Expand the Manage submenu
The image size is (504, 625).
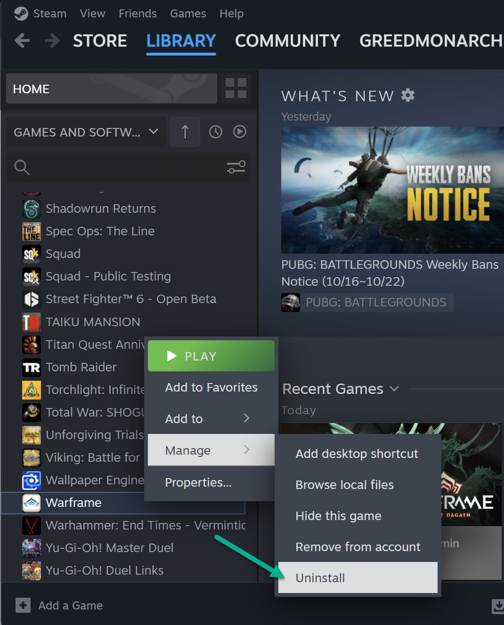tap(211, 450)
